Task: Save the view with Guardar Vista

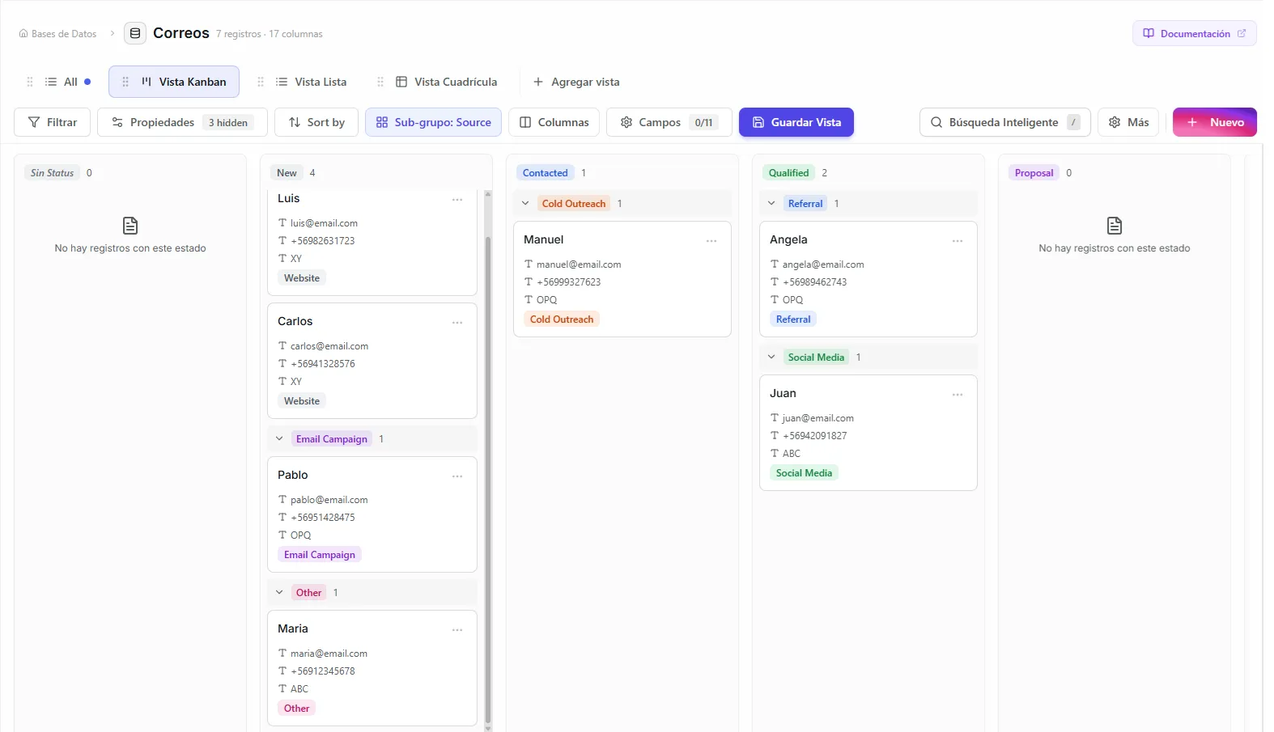Action: point(796,122)
